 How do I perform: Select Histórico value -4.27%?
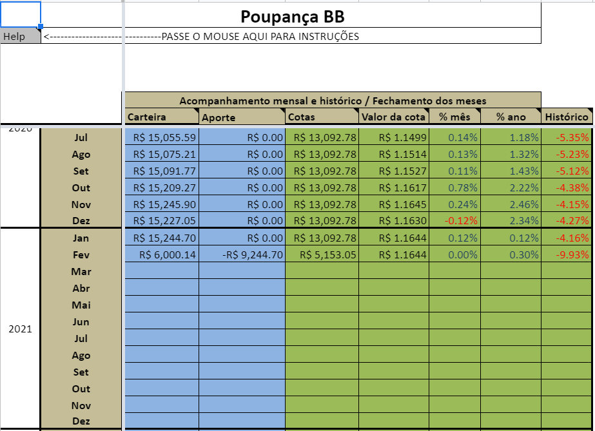tap(567, 220)
